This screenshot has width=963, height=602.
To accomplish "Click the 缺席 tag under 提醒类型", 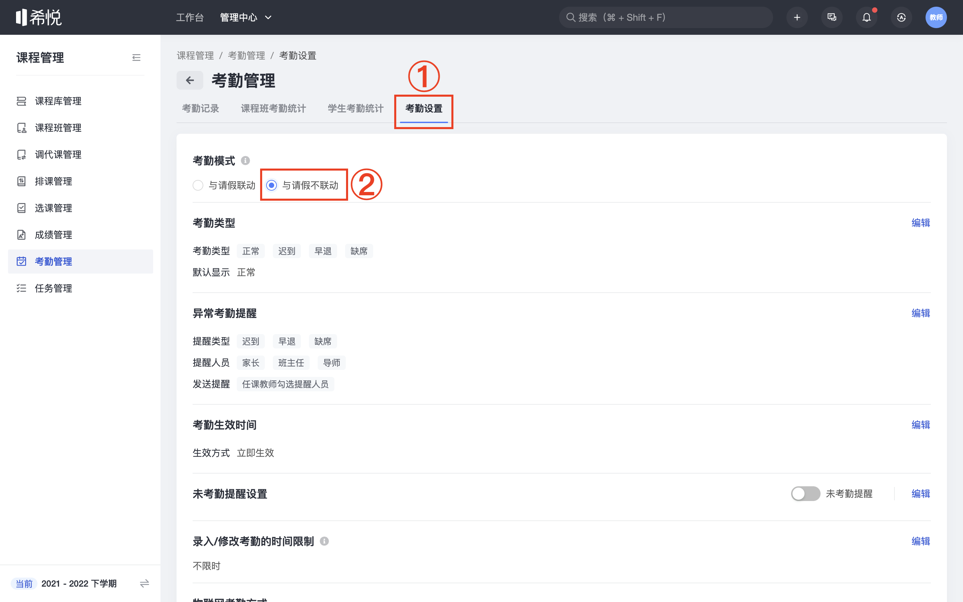I will point(323,341).
